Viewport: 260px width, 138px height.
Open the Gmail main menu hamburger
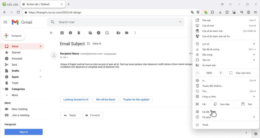coord(5,22)
